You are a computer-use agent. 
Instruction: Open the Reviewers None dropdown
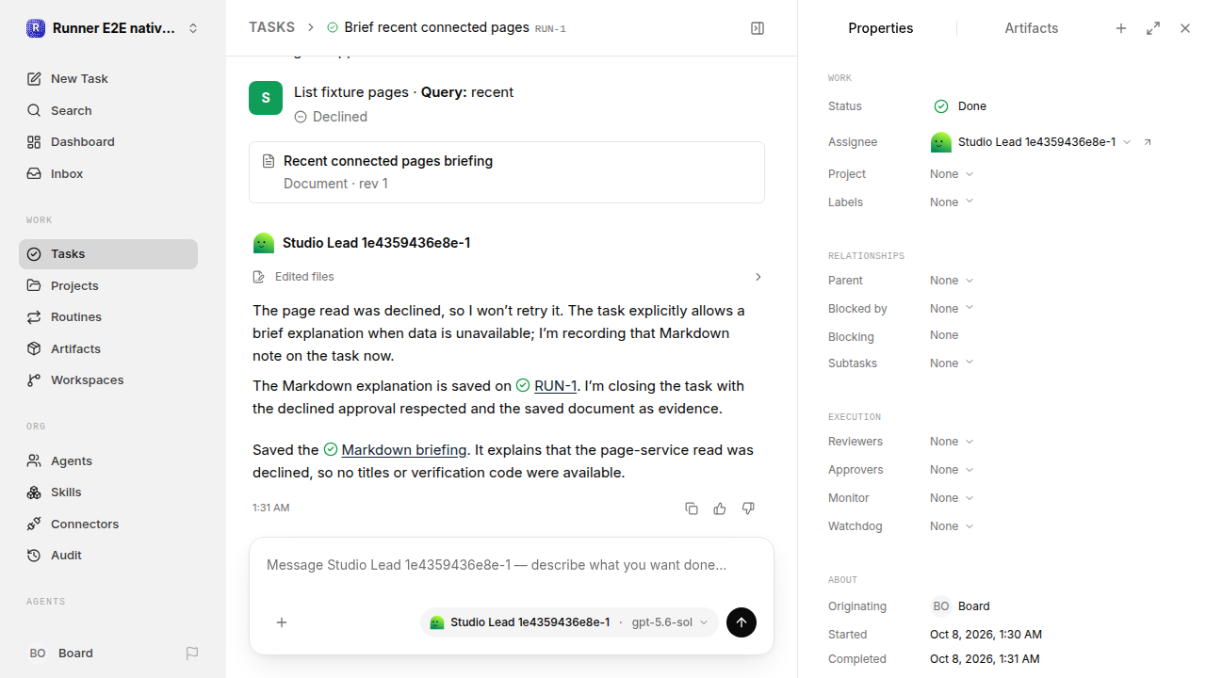[x=952, y=442]
